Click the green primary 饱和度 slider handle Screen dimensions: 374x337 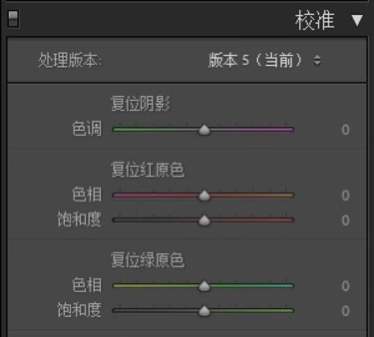pyautogui.click(x=204, y=311)
